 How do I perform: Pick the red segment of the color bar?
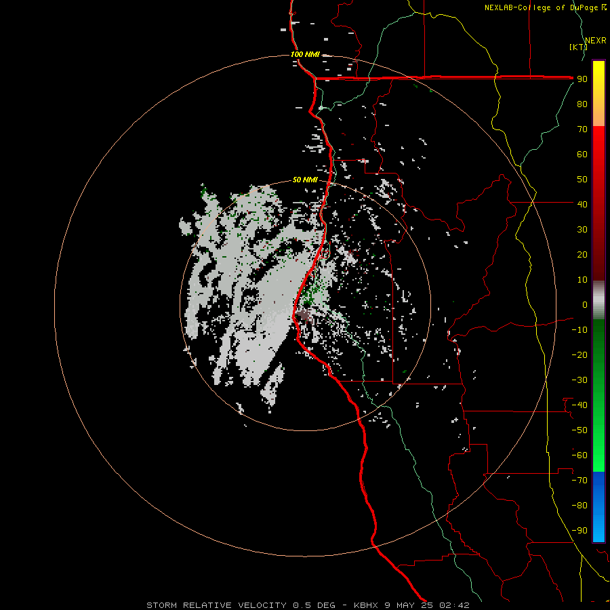[x=598, y=203]
